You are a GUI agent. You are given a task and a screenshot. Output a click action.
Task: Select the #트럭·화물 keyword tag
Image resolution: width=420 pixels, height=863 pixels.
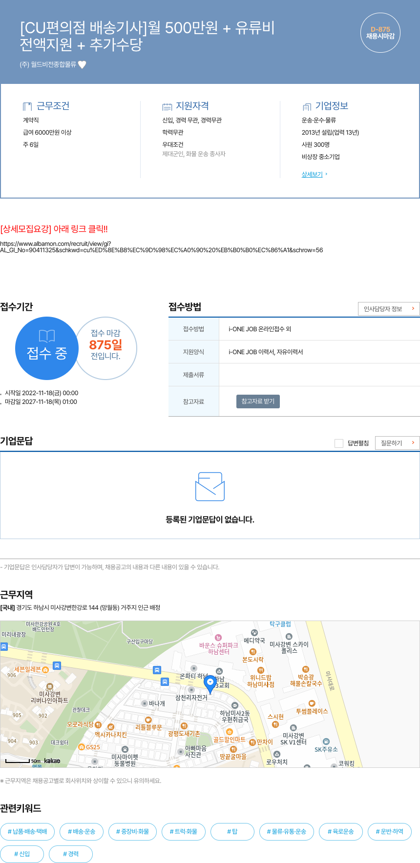coord(184,831)
